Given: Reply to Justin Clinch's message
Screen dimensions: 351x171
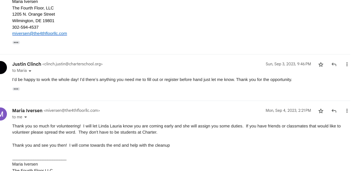Looking at the screenshot, I should click(334, 64).
